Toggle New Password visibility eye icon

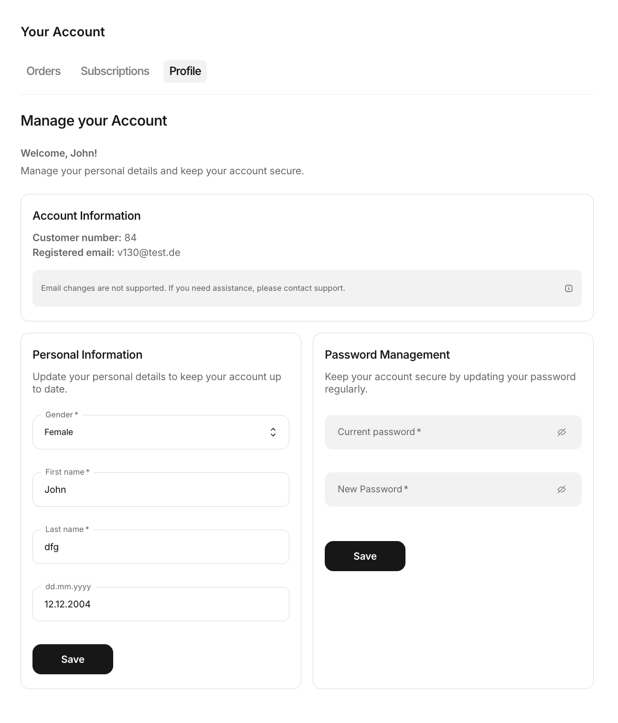coord(561,489)
